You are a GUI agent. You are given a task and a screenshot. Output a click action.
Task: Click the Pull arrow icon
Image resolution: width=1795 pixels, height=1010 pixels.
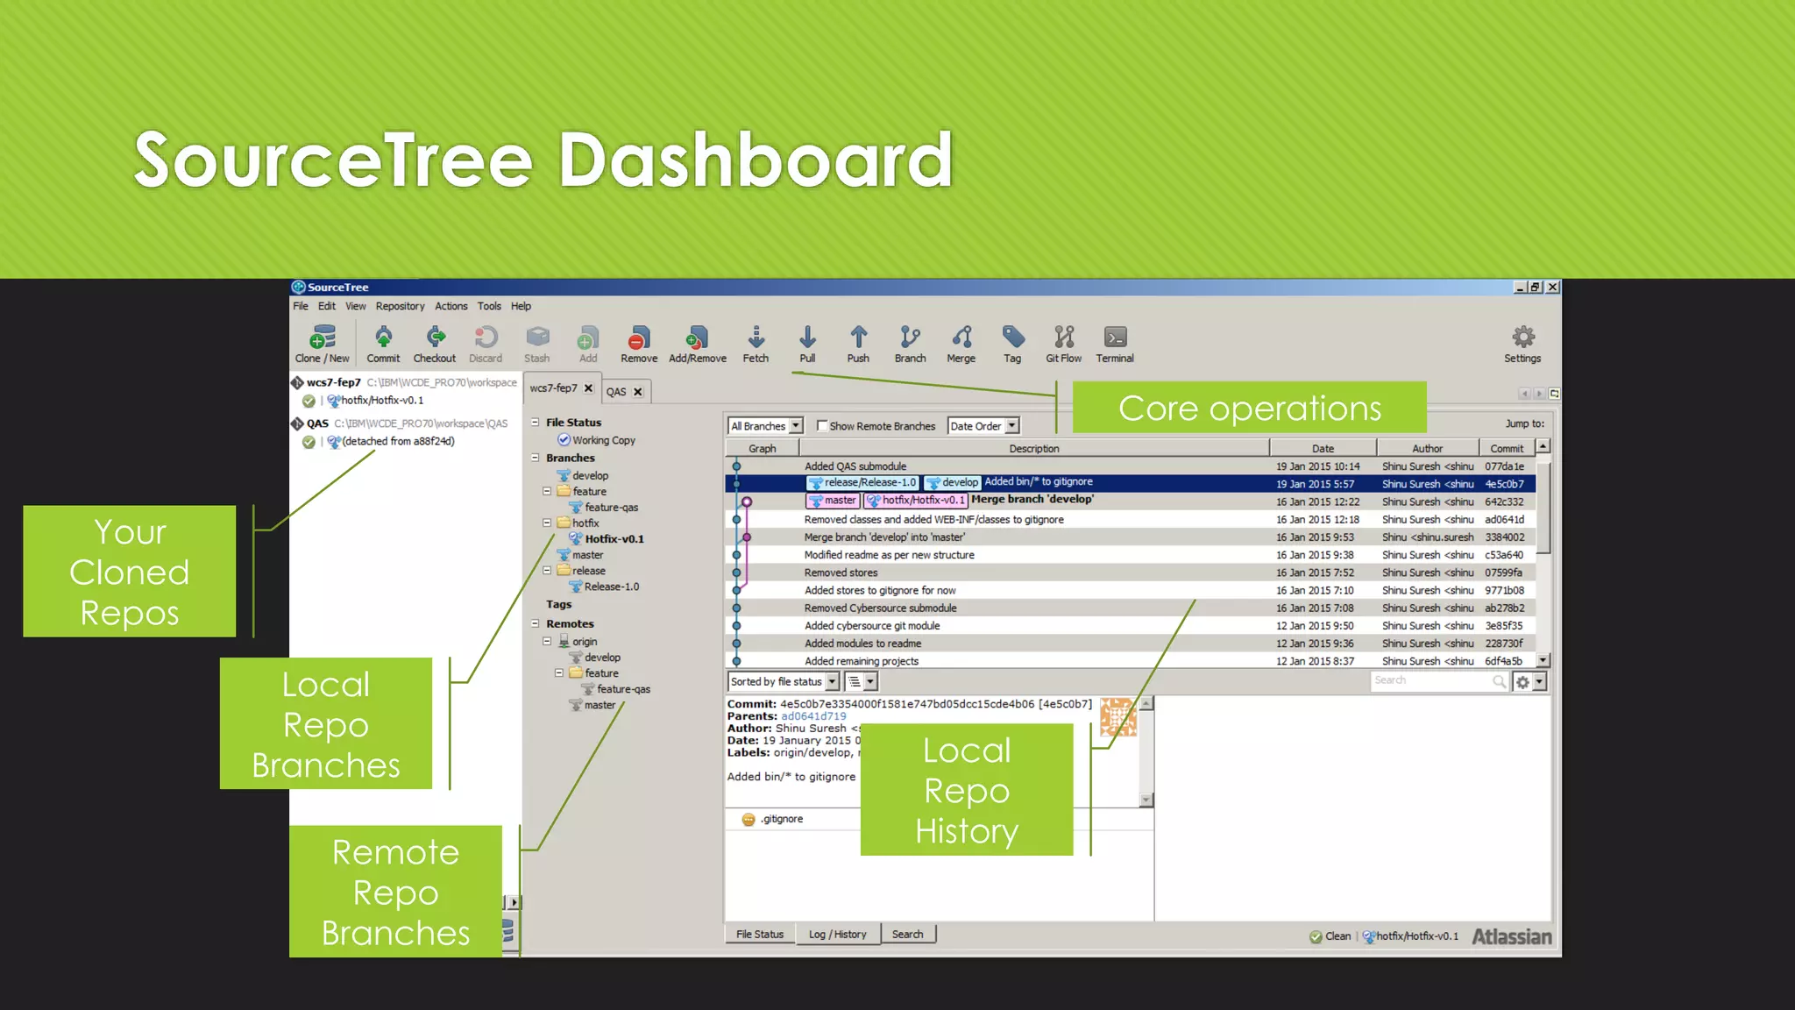click(807, 338)
